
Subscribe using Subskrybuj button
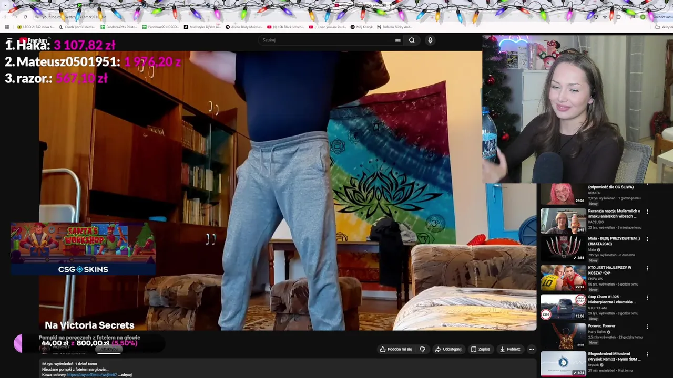point(109,349)
